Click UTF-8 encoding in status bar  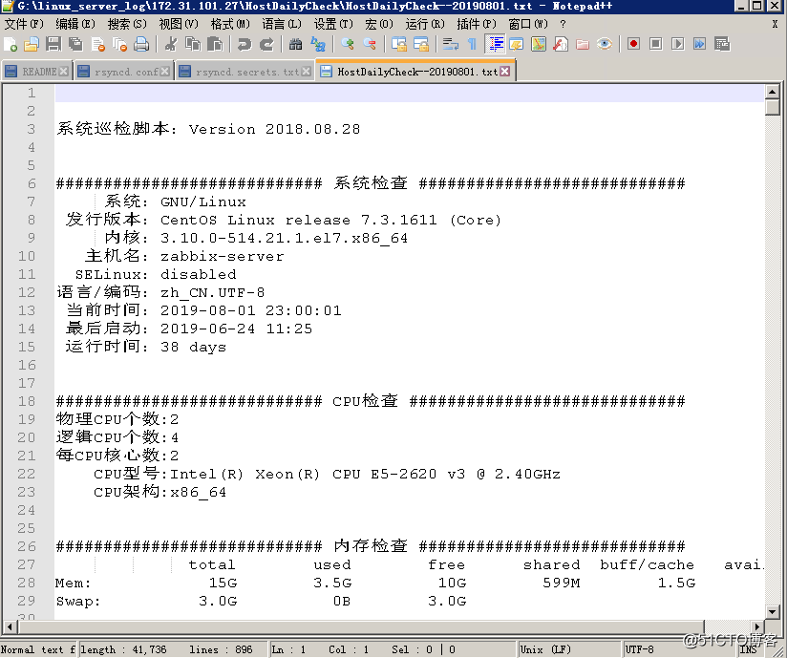640,649
